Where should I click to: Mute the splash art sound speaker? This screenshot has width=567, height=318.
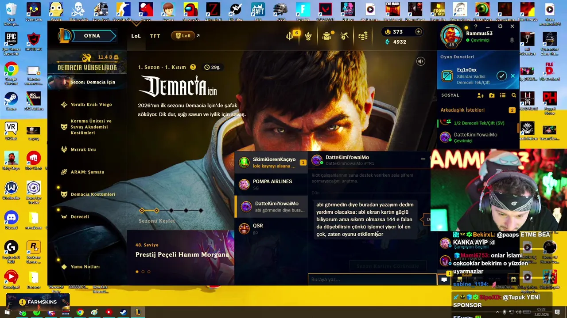(x=420, y=61)
